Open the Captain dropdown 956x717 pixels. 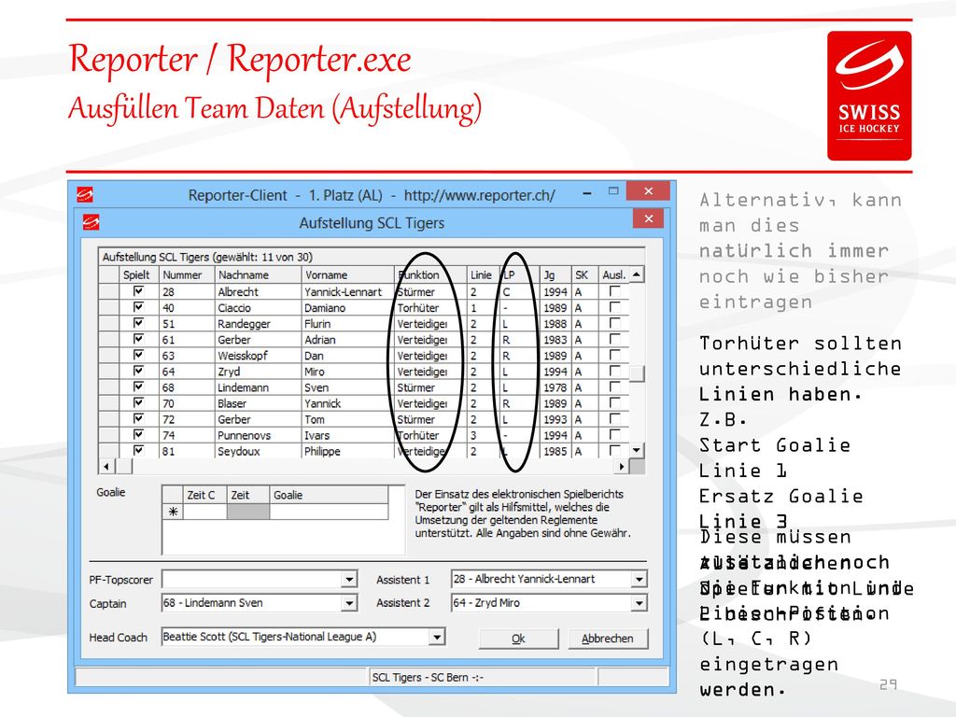[349, 603]
